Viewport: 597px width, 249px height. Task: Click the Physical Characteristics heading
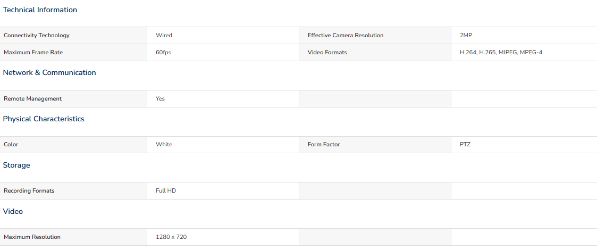[44, 119]
